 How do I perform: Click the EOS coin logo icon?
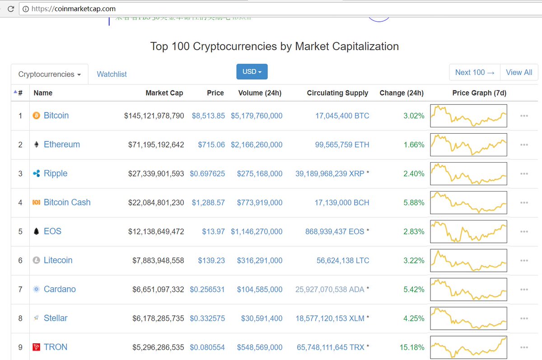(36, 231)
